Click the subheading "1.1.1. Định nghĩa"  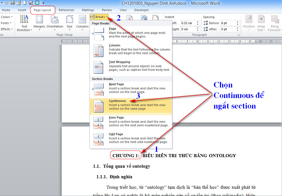point(114,177)
